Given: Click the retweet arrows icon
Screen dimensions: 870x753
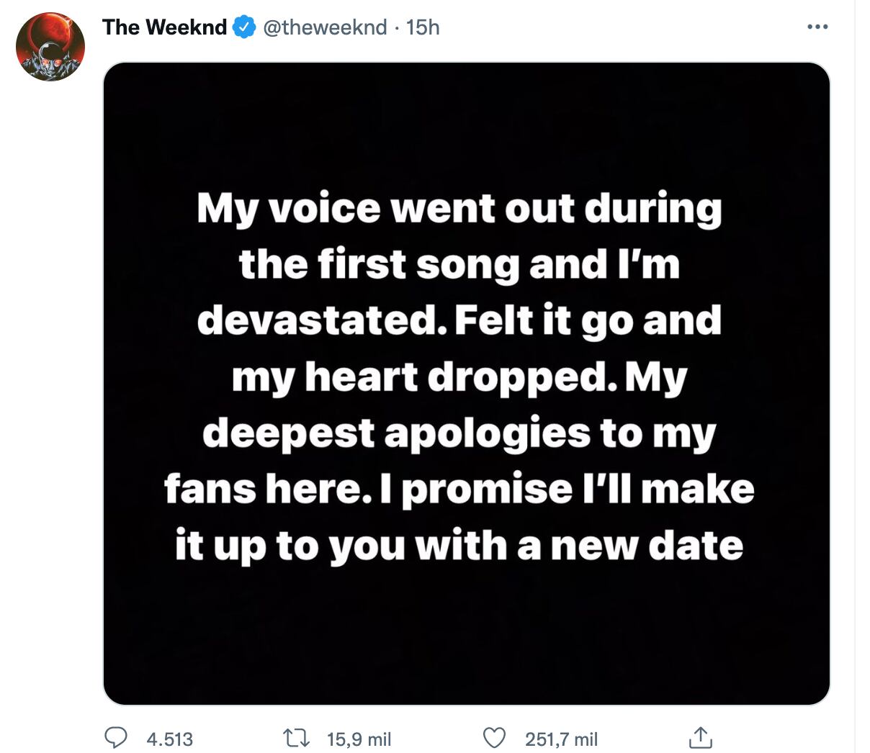Looking at the screenshot, I should (296, 738).
